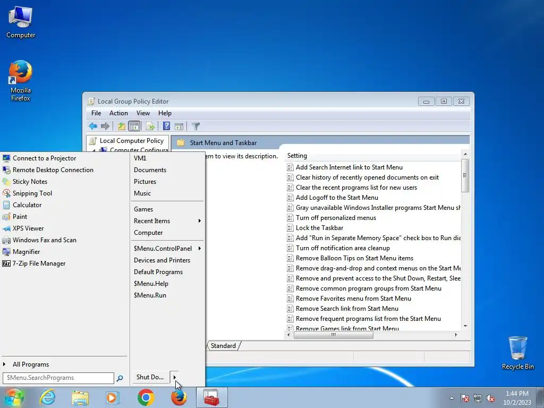Viewport: 544px width, 408px height.
Task: Click the Shut Down button
Action: click(x=150, y=377)
